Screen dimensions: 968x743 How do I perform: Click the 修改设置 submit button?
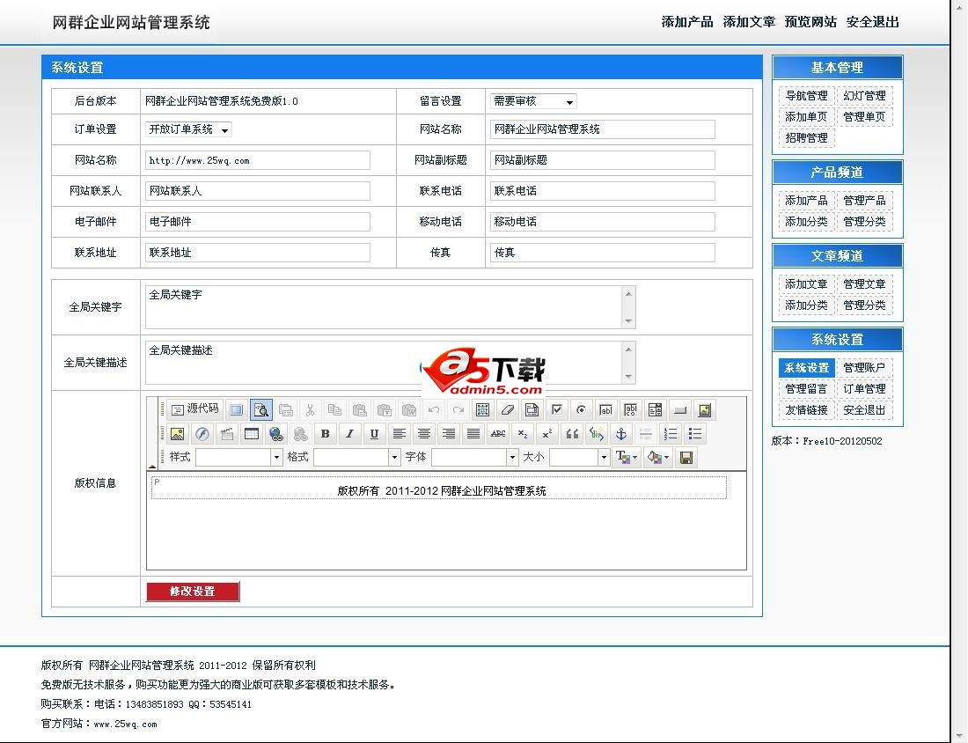(x=192, y=592)
